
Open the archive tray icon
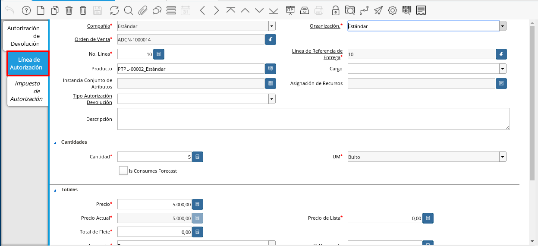coord(305,10)
